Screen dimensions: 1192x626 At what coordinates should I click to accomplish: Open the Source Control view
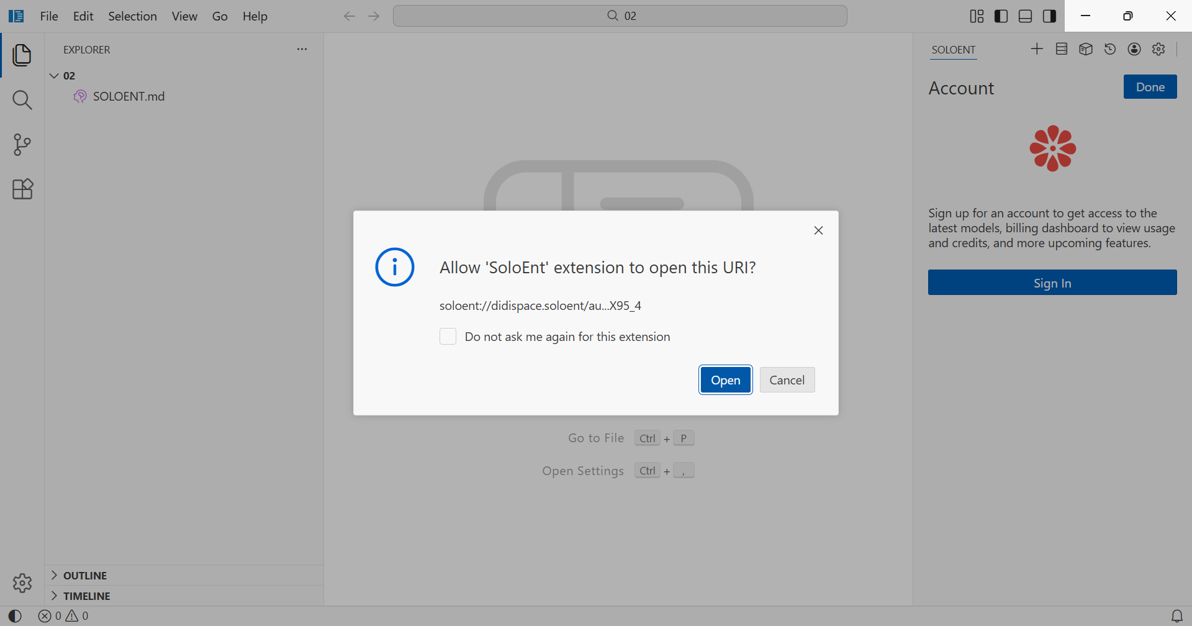[x=22, y=145]
